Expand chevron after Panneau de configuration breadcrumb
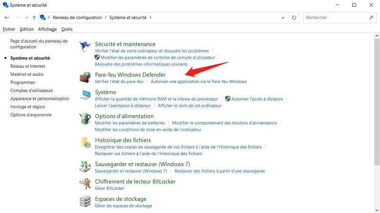 coord(105,18)
